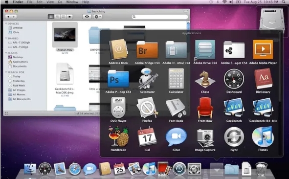Open Address Book in the Applications stack
Viewport: 289px width, 179px height.
click(x=118, y=49)
